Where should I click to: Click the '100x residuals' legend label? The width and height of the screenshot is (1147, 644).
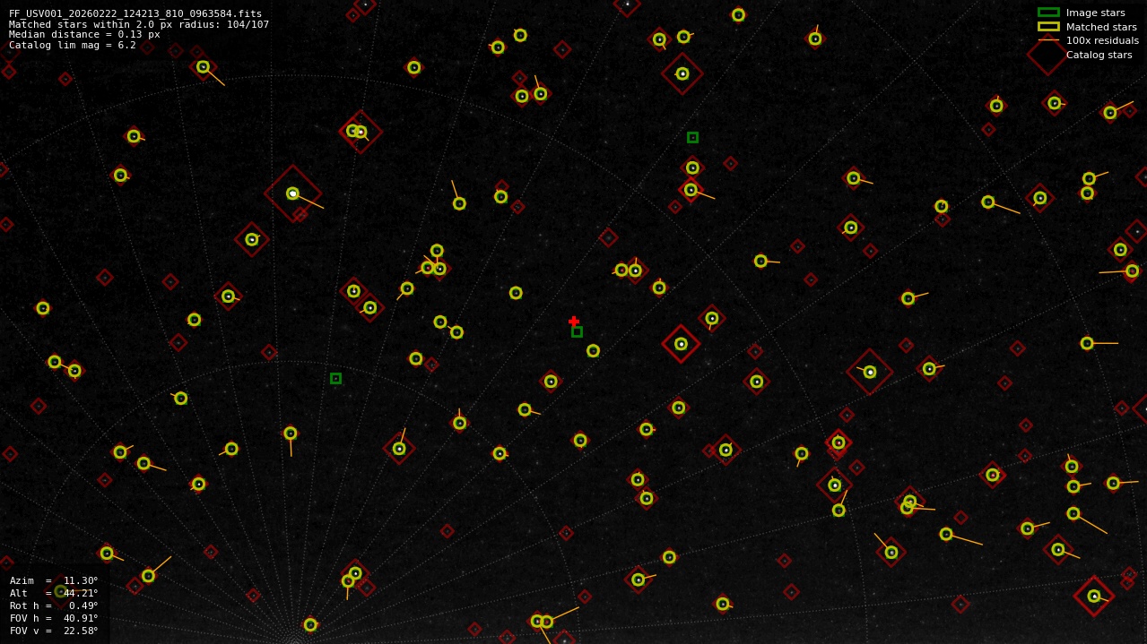click(1102, 40)
